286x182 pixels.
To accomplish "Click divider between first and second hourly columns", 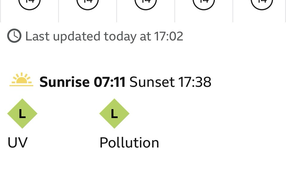I will 59,11.
